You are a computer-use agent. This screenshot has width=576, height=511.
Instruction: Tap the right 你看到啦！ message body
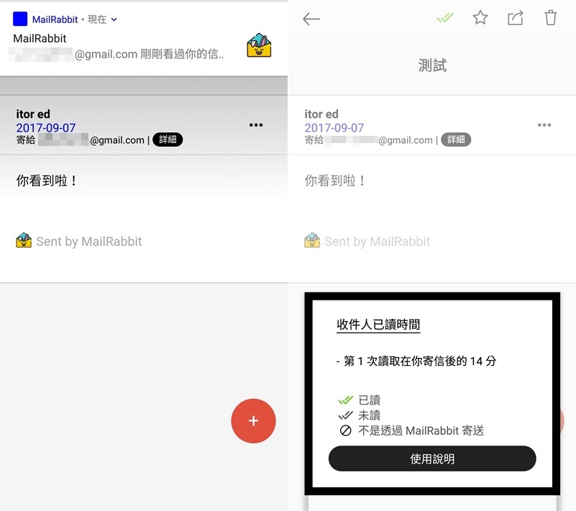(335, 180)
